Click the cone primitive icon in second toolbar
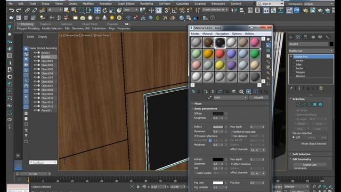 pos(104,18)
